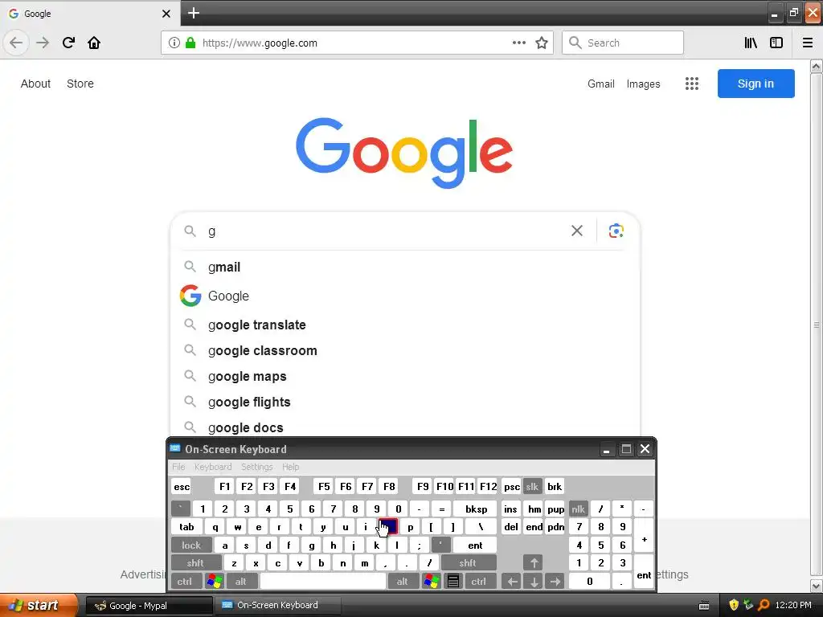
Task: Click the keyboard tray icon in taskbar
Action: click(x=704, y=606)
